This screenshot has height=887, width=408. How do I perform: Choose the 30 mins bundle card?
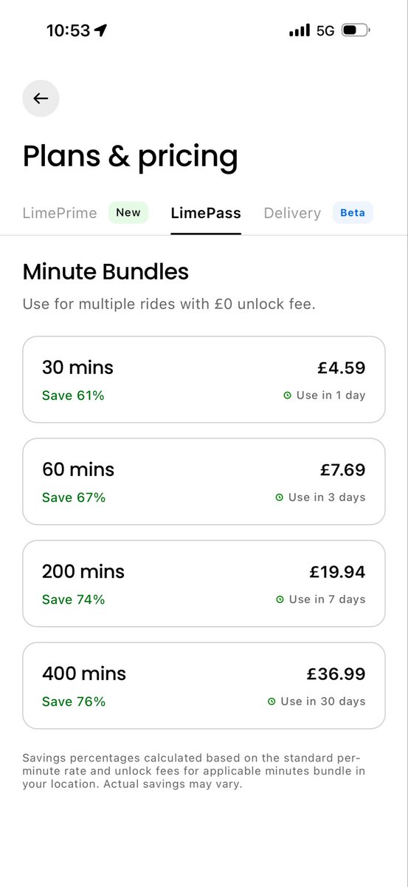pos(204,379)
